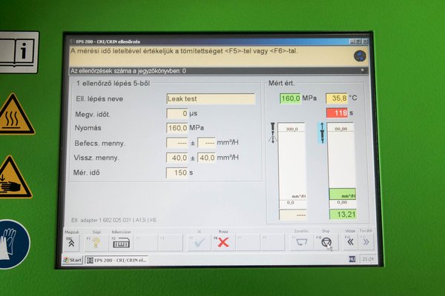Image resolution: width=445 pixels, height=296 pixels.
Task: Click the Stop icon in toolbar
Action: [x=325, y=243]
